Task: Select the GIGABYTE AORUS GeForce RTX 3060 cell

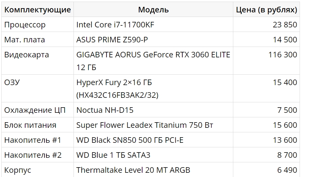Action: (153, 61)
